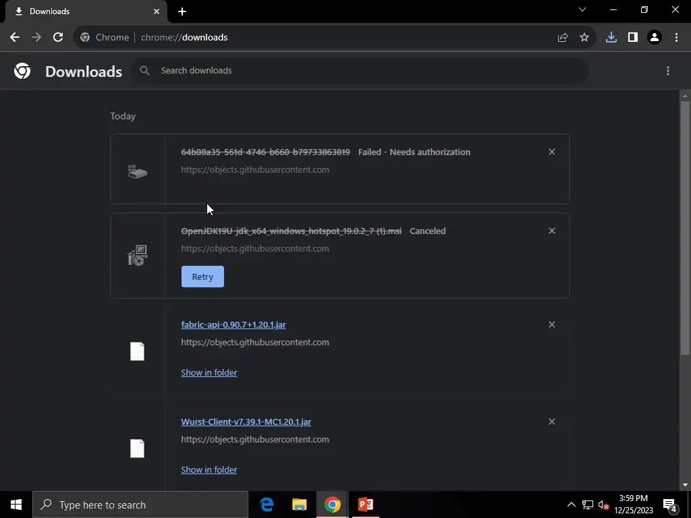Click the Chrome logo beside Downloads heading
Screen dimensions: 691x518
point(22,70)
